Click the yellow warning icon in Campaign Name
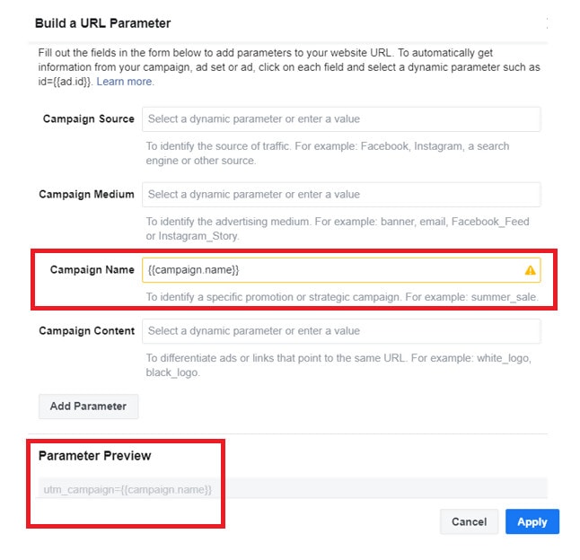This screenshot has width=580, height=560. 530,270
